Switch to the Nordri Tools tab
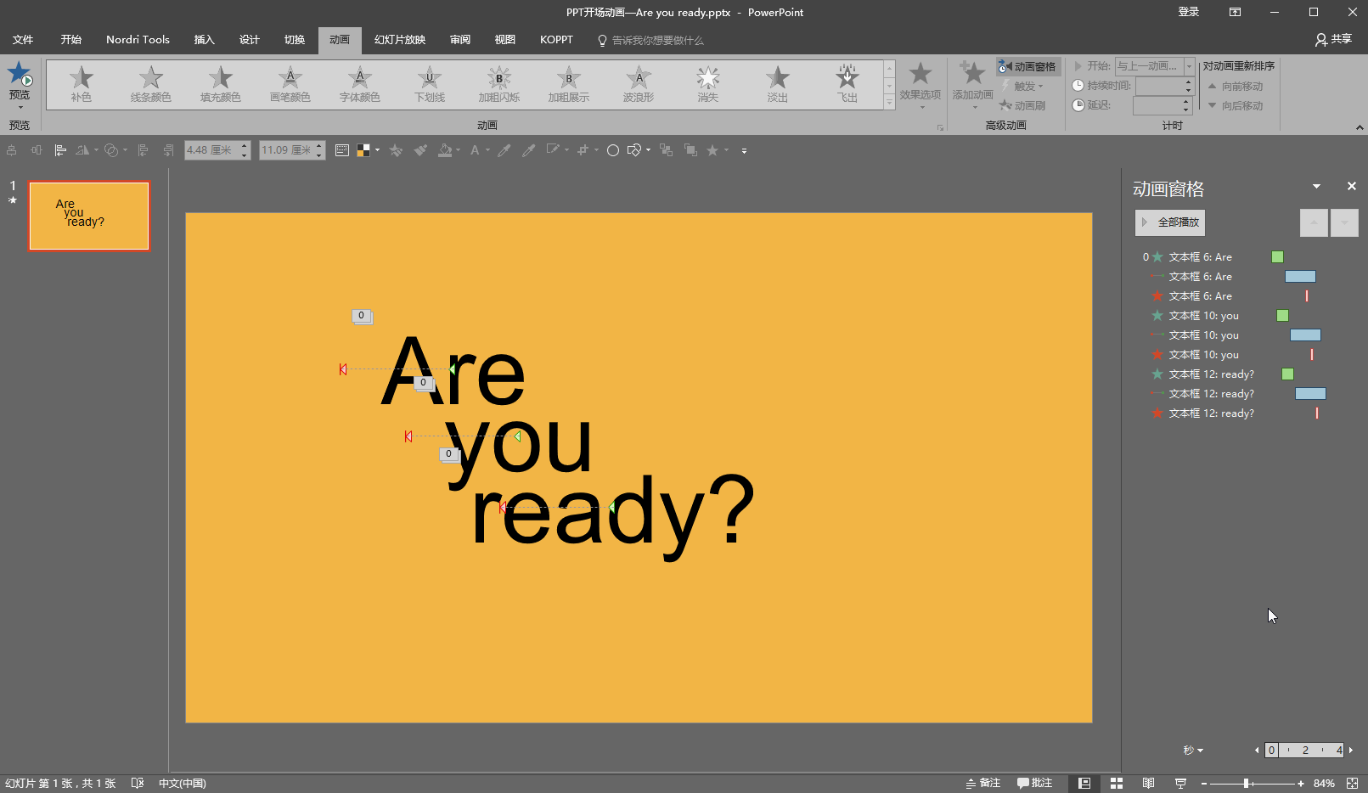The width and height of the screenshot is (1368, 793). [x=138, y=40]
